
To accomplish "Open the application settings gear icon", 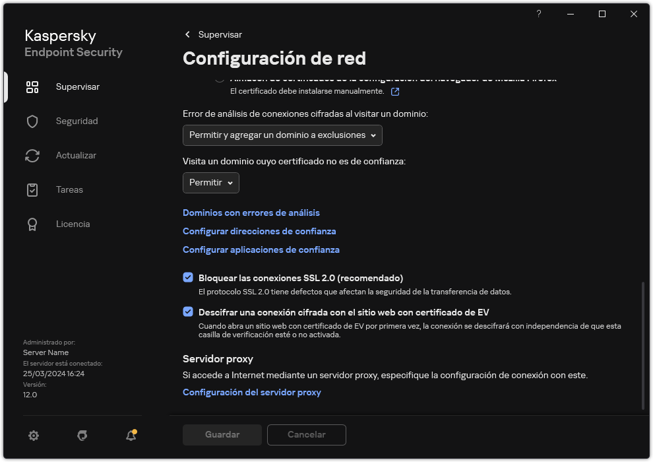I will click(x=34, y=436).
